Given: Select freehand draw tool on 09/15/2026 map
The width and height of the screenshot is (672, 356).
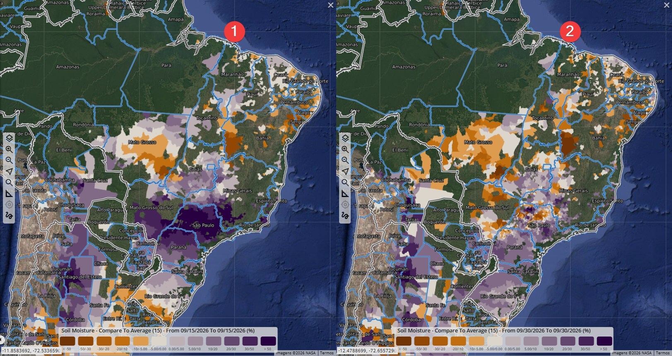Looking at the screenshot, I should (9, 216).
